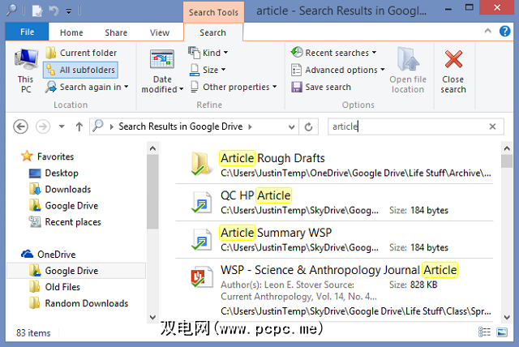Open the File menu tab

[x=27, y=32]
